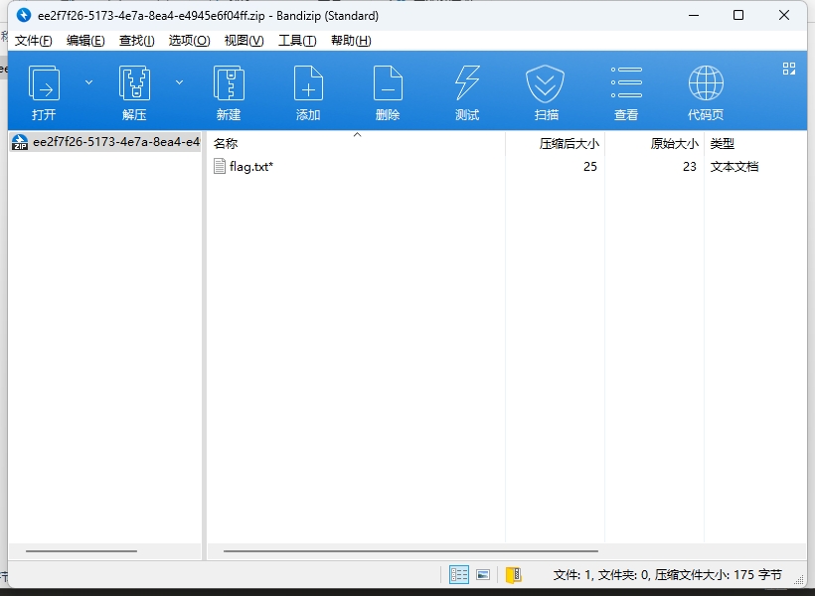
Task: Close the Bandizip window
Action: point(784,15)
